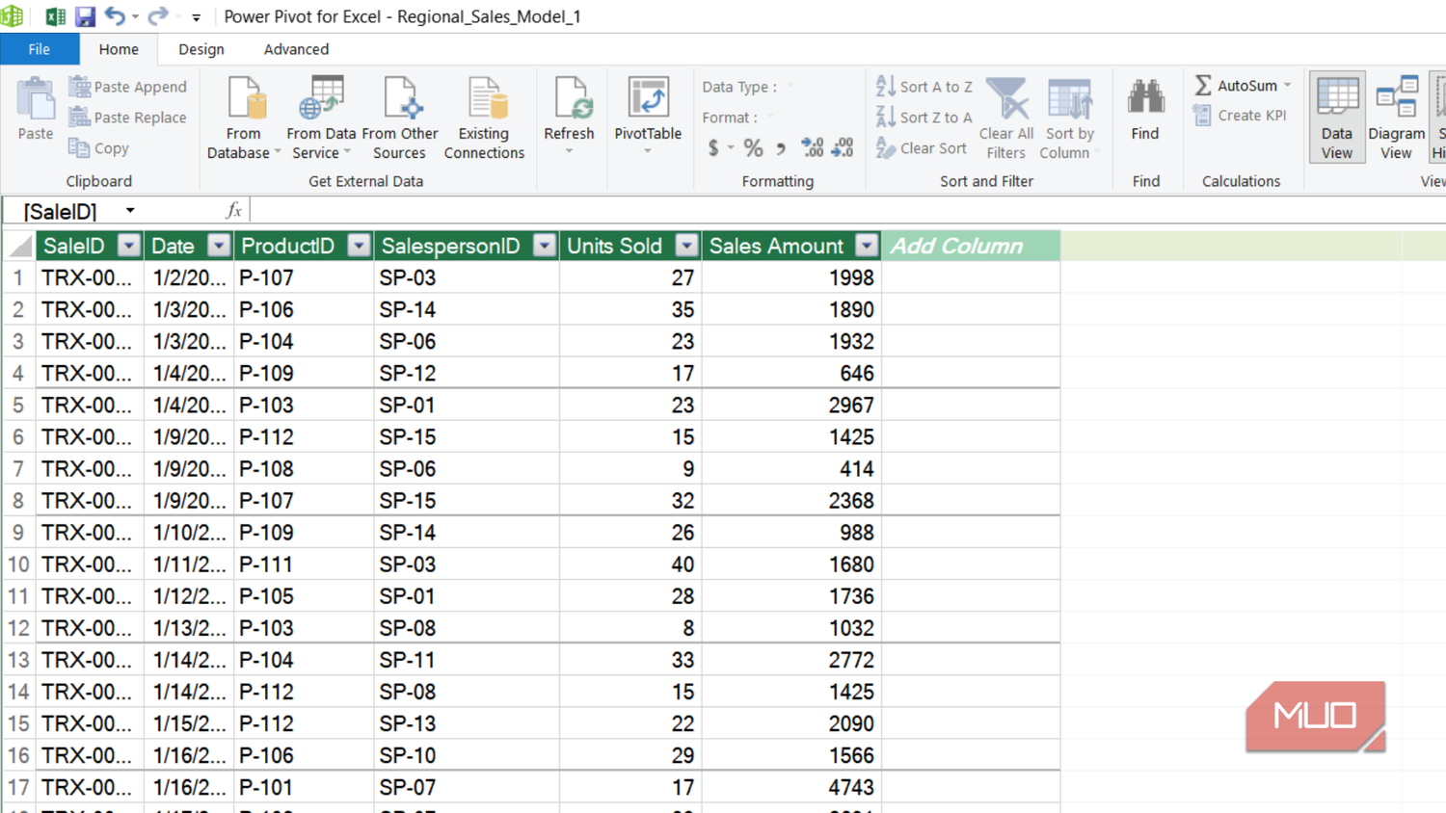
Task: Switch to the Design tab
Action: pyautogui.click(x=201, y=49)
